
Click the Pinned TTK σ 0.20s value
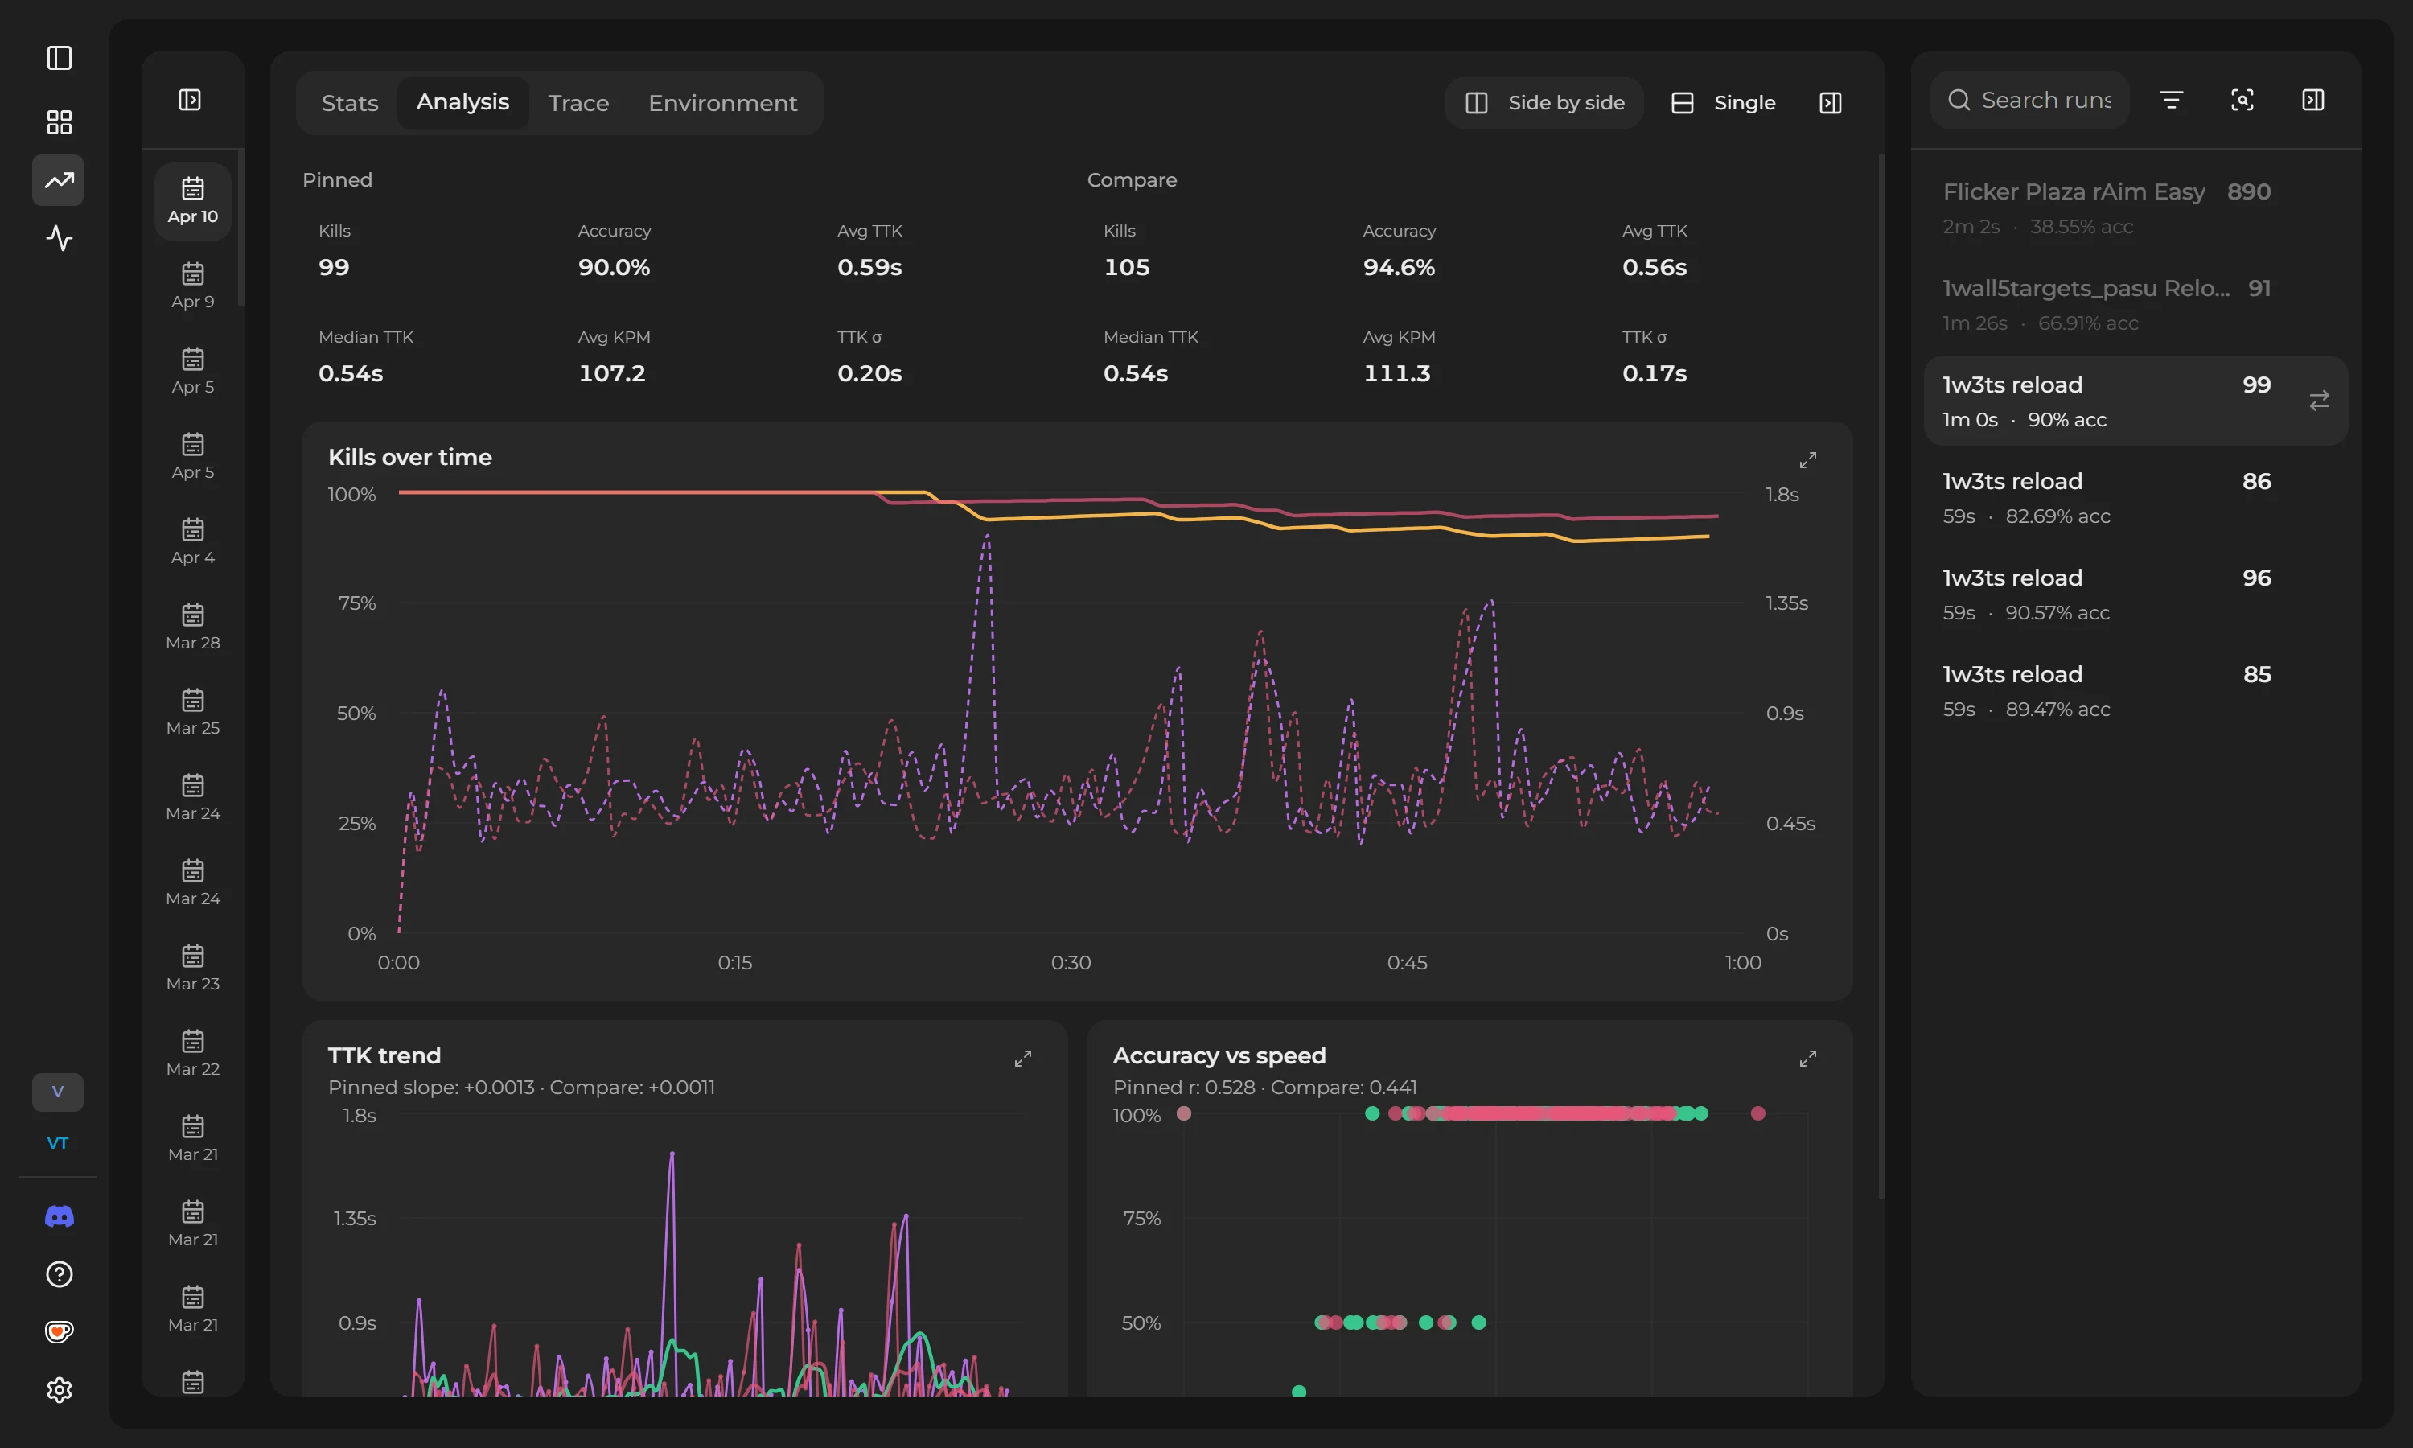869,374
